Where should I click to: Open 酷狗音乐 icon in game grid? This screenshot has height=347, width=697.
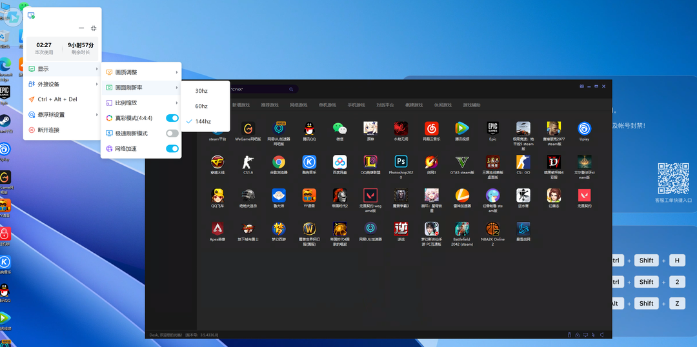(309, 162)
